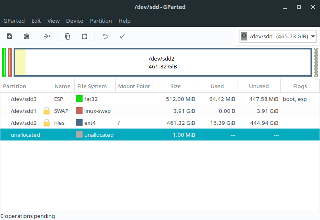Click the fat32 file system label
This screenshot has height=220, width=320.
coord(91,99)
